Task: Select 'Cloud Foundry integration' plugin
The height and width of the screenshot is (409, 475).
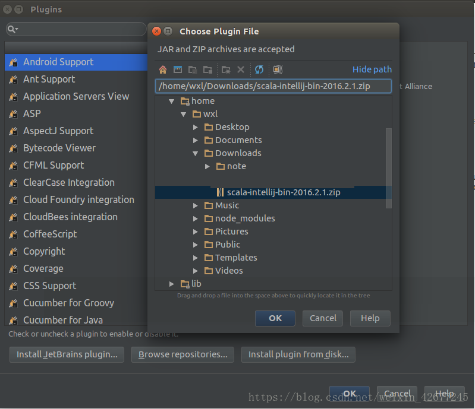Action: 76,200
